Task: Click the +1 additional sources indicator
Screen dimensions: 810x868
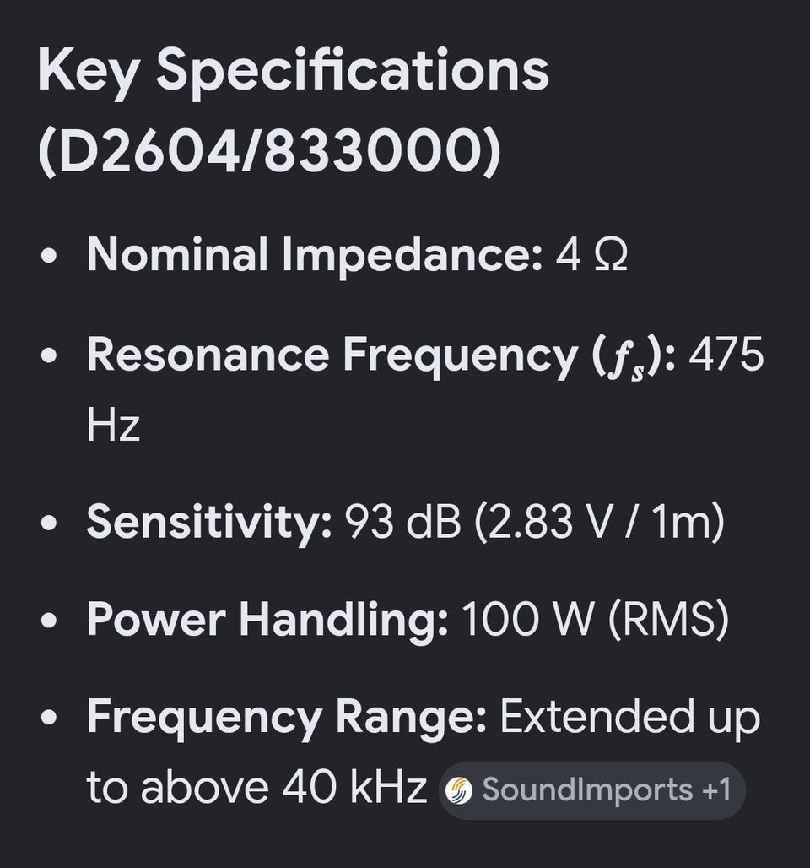Action: (716, 789)
